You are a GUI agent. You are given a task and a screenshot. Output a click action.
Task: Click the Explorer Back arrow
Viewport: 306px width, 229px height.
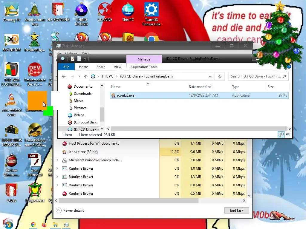coord(64,76)
